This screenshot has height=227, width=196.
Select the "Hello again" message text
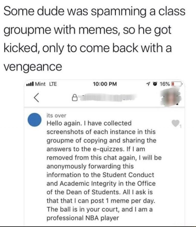tap(102, 166)
